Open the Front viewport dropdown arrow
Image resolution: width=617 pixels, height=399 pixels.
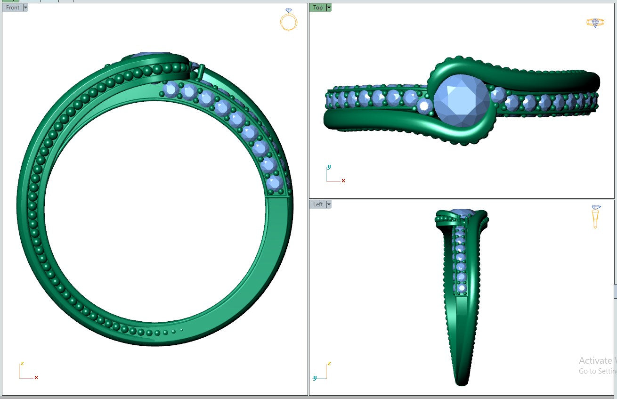pyautogui.click(x=25, y=8)
